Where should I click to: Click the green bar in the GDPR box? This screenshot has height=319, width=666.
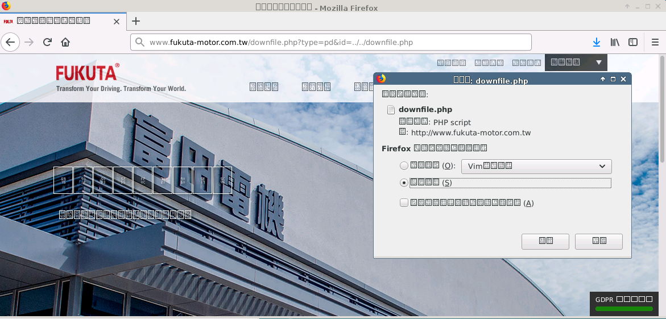pos(624,309)
